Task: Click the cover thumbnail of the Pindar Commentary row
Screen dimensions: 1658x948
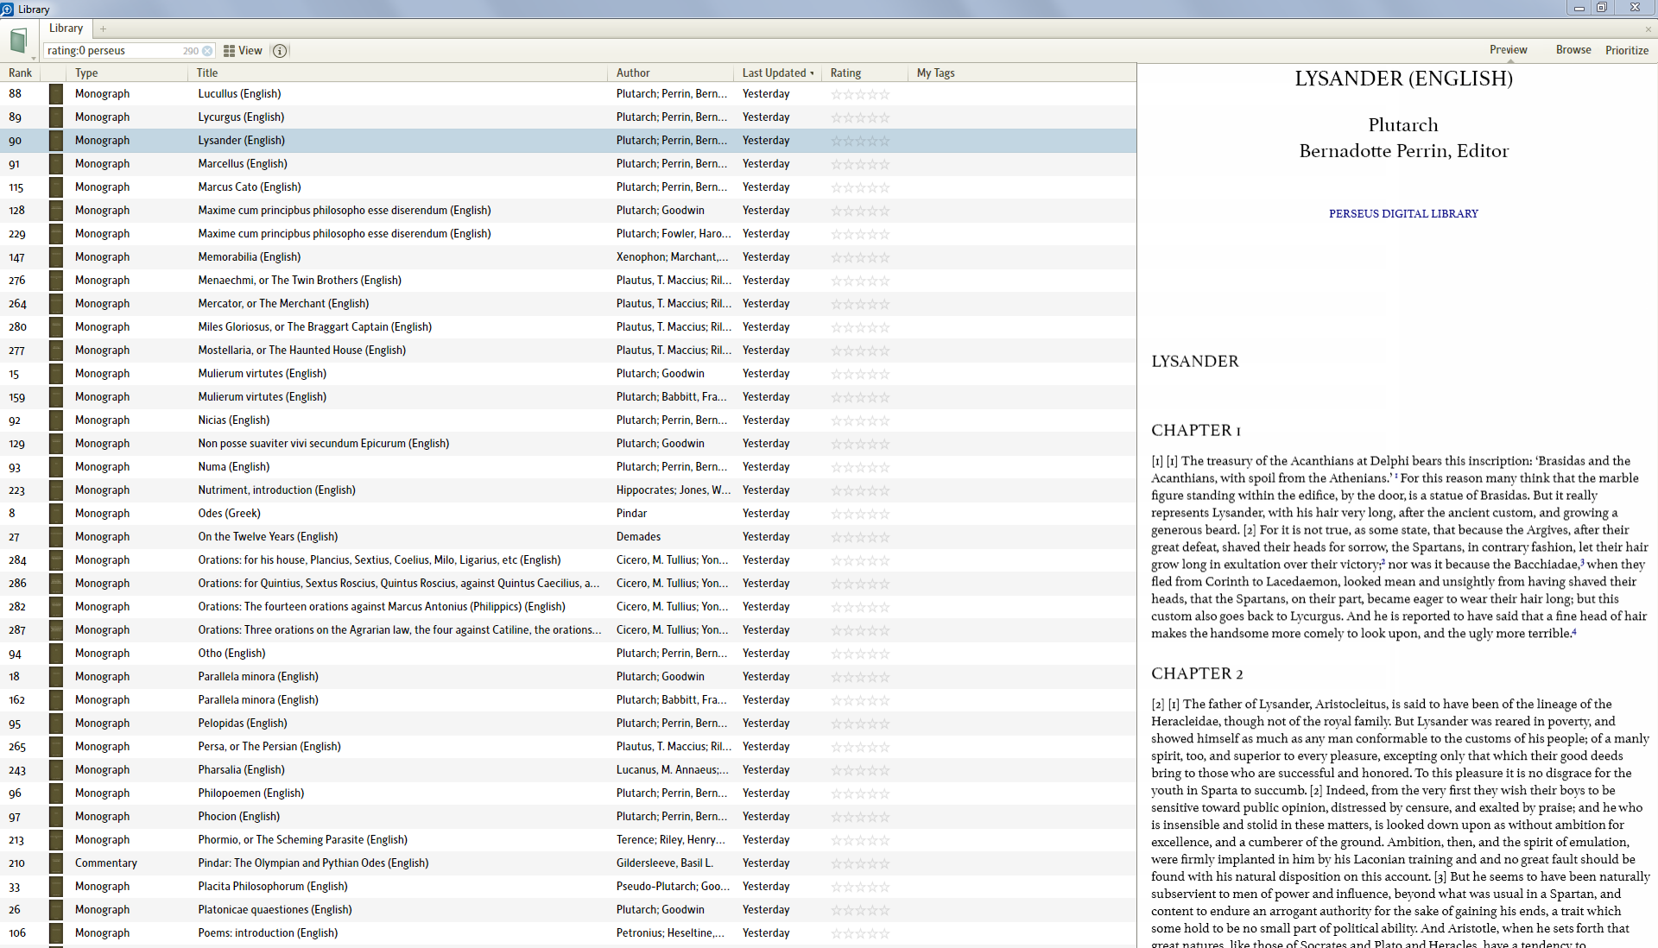Action: pyautogui.click(x=56, y=863)
